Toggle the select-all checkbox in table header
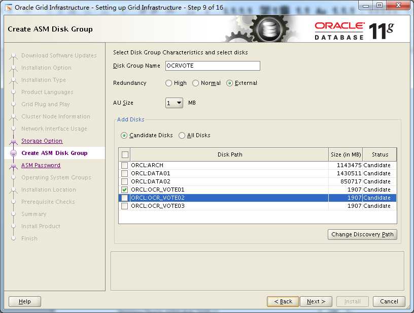Screen dimensions: 414x313 pyautogui.click(x=125, y=154)
